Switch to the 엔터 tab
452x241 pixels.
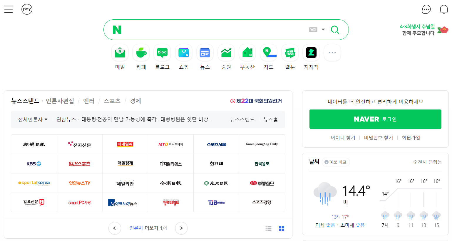pos(88,101)
